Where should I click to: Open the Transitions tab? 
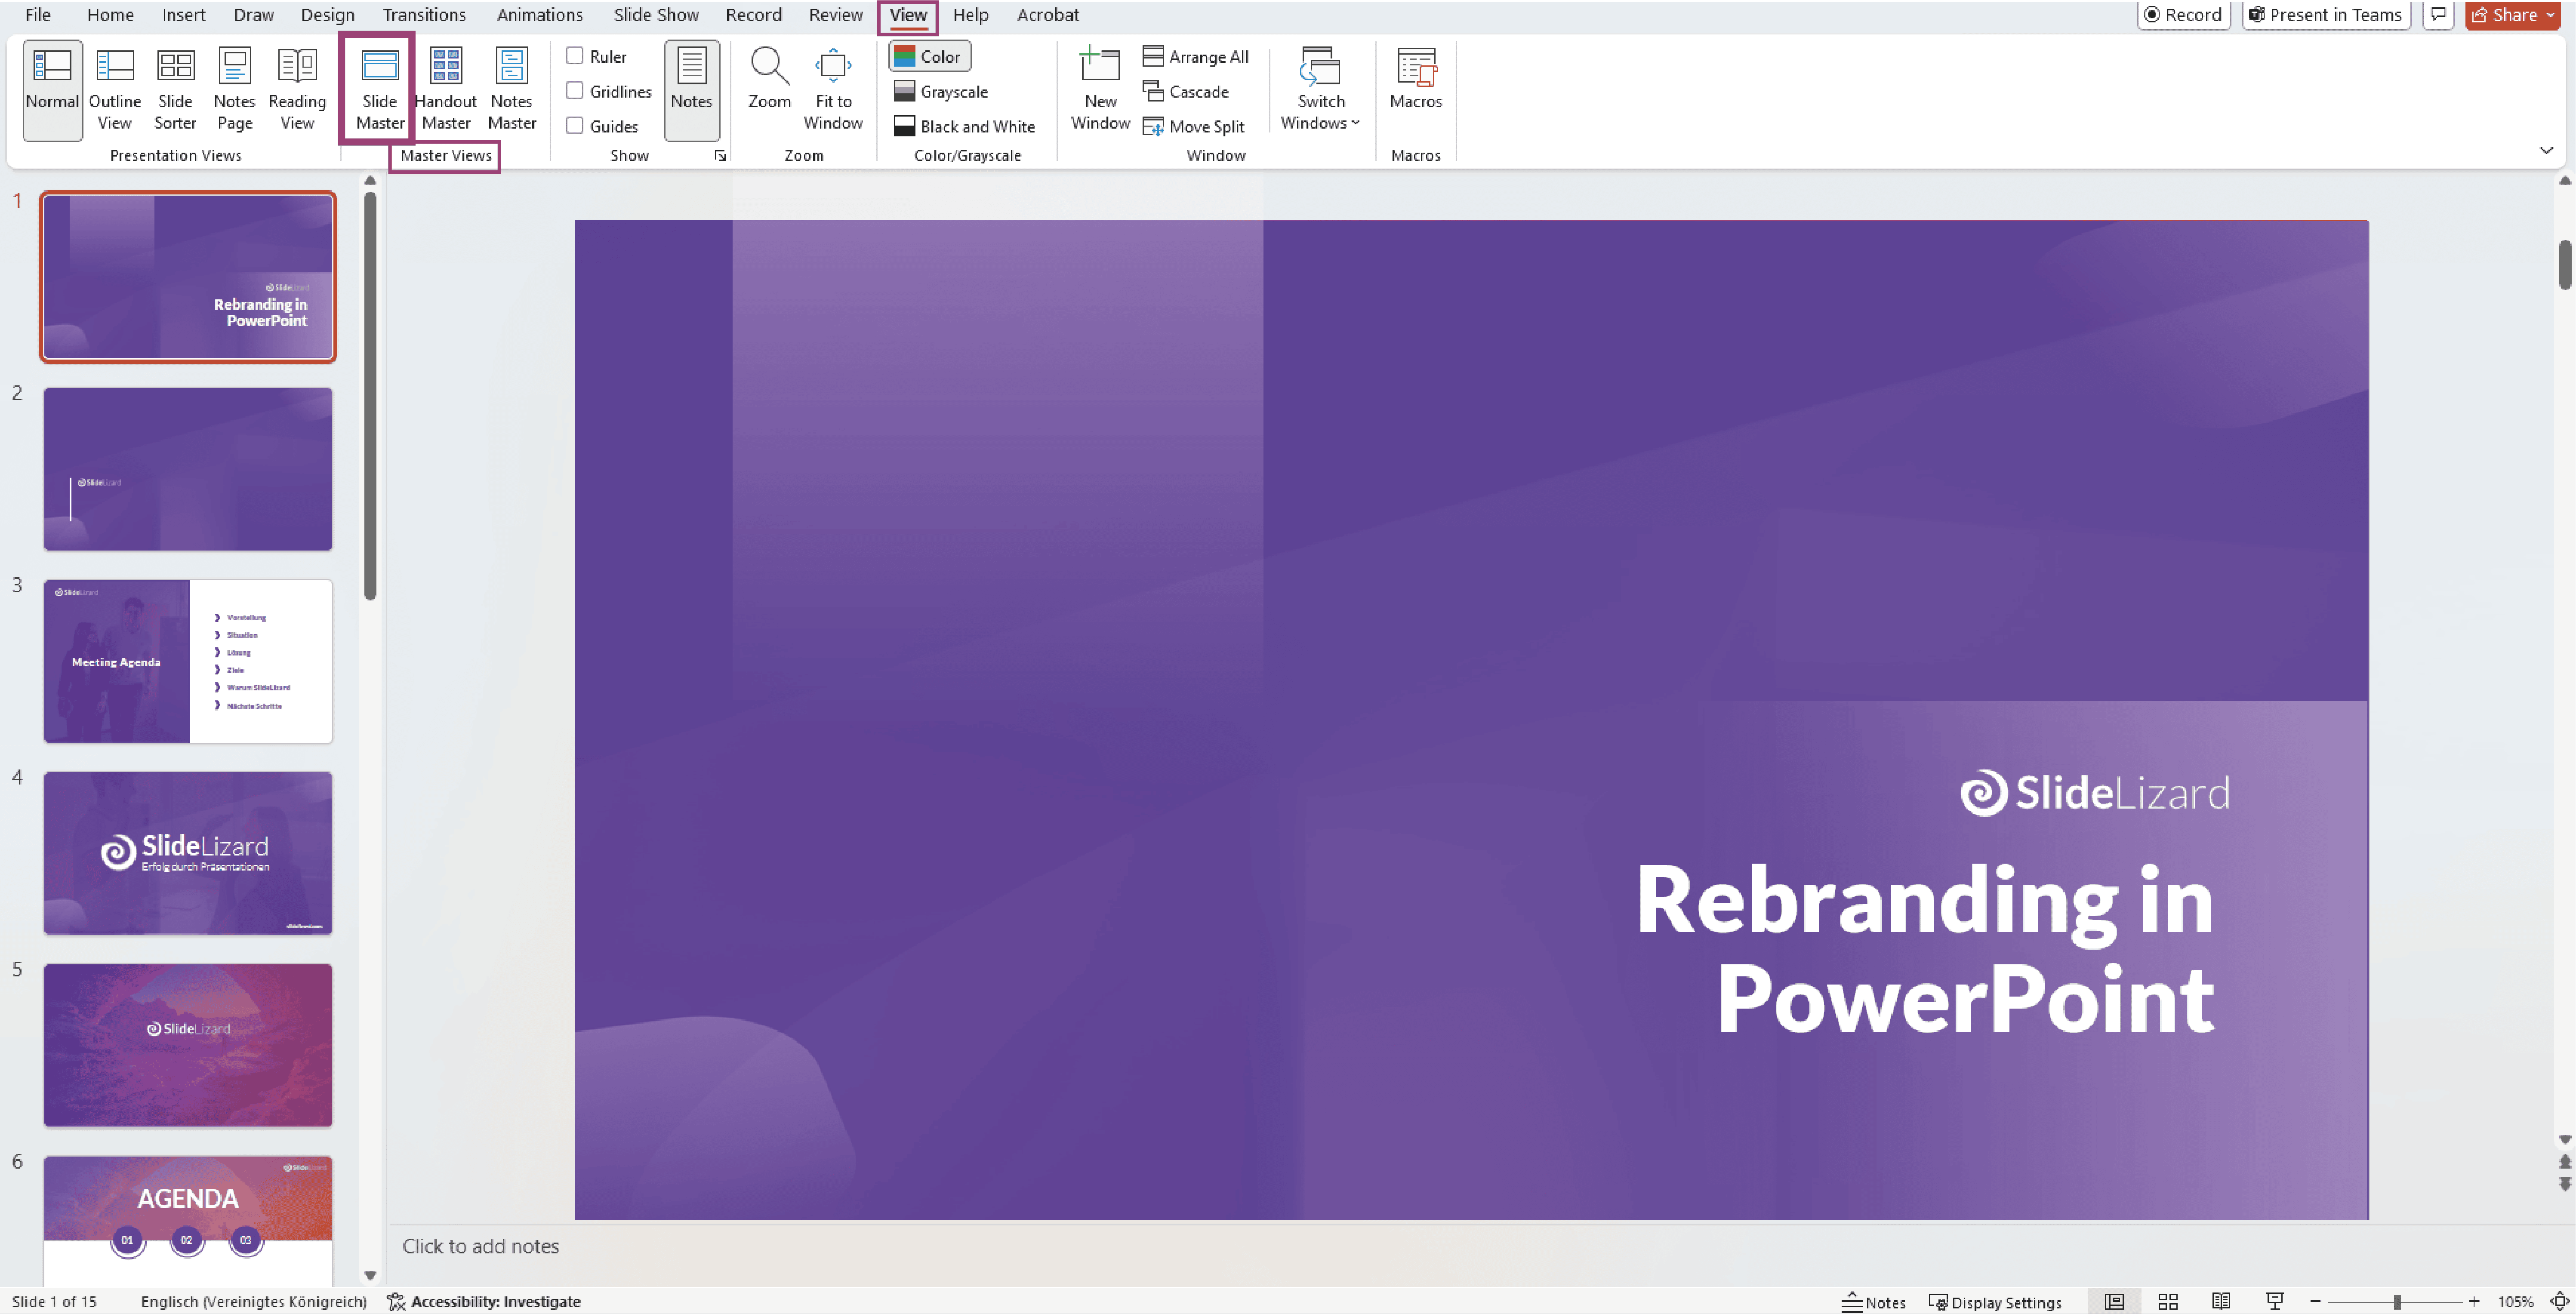coord(424,15)
